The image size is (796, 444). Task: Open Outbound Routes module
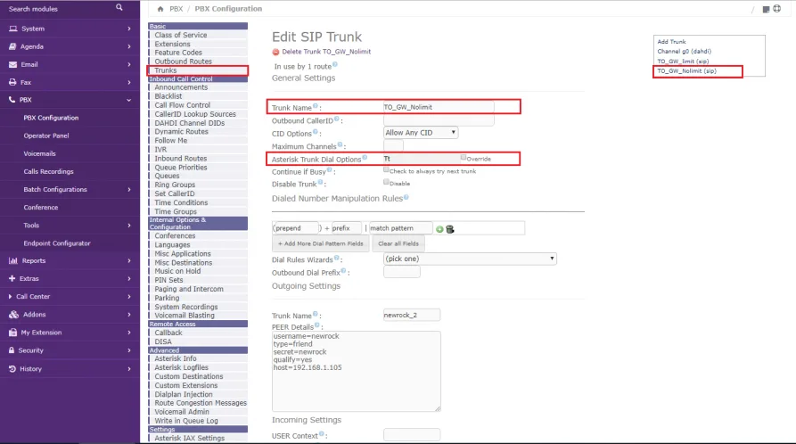coord(184,62)
